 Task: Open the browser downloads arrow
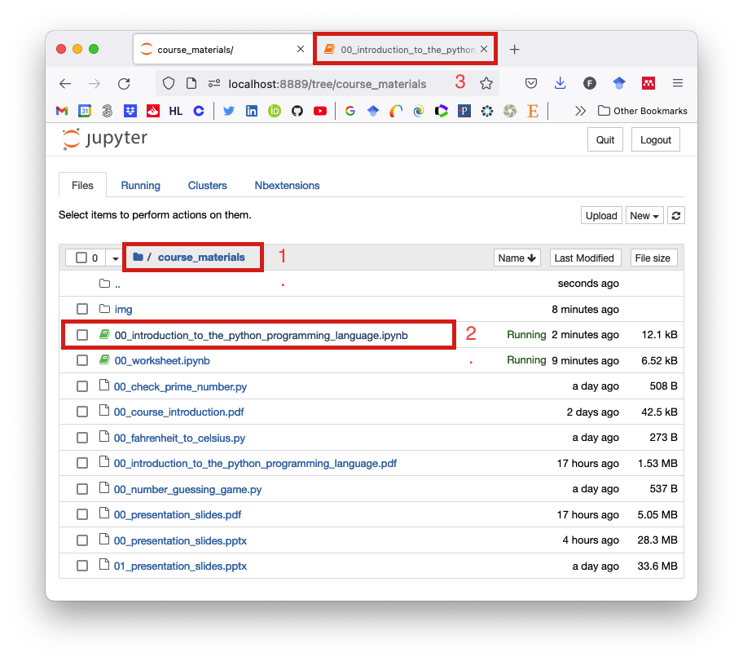(560, 83)
